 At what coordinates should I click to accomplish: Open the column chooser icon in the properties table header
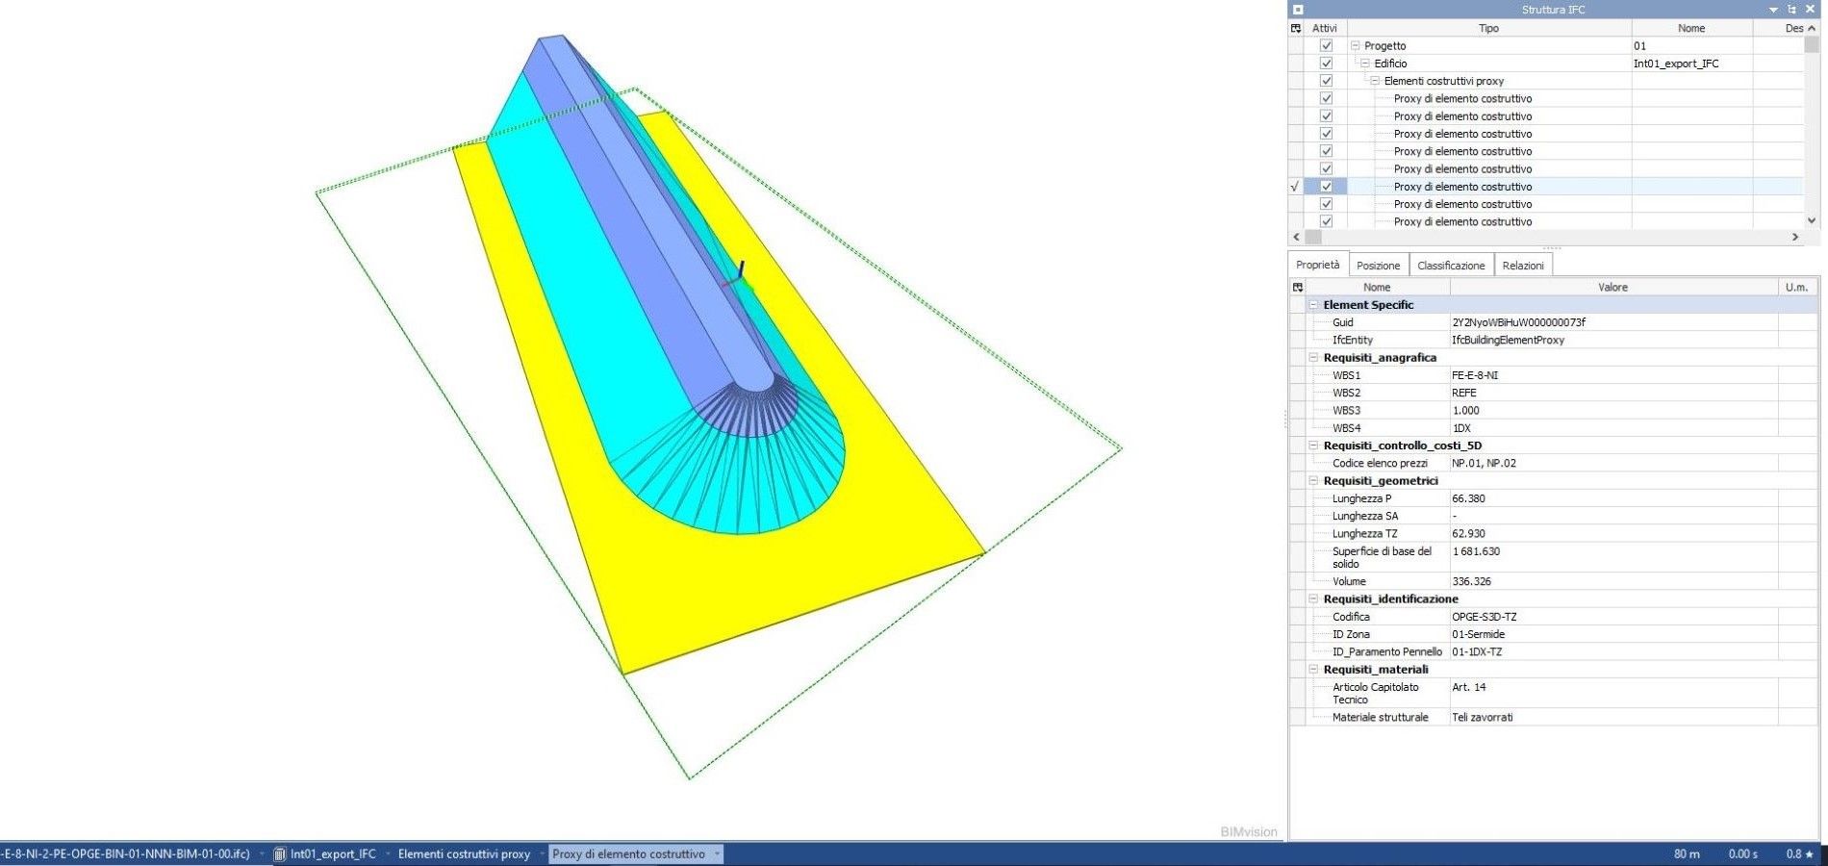1297,287
